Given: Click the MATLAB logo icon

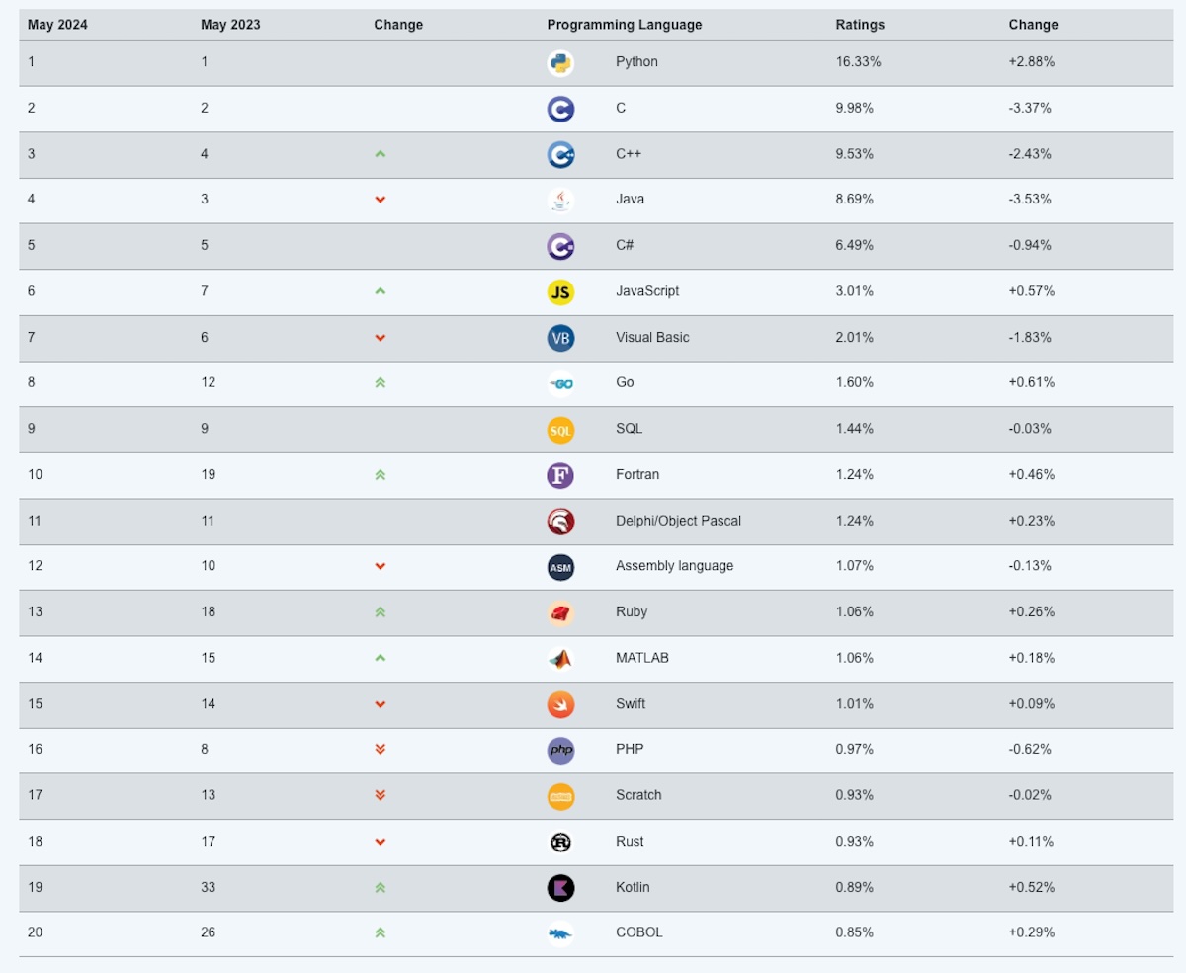Looking at the screenshot, I should click(x=560, y=658).
